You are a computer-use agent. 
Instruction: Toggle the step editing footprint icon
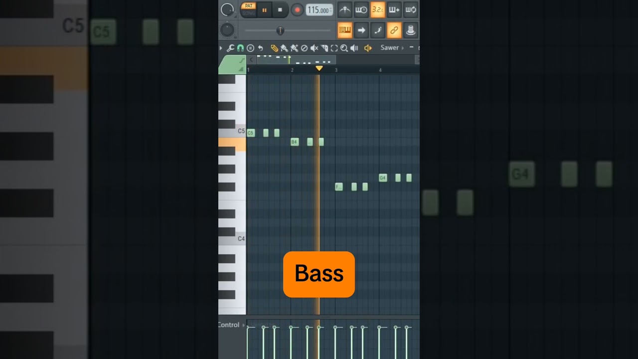(377, 30)
